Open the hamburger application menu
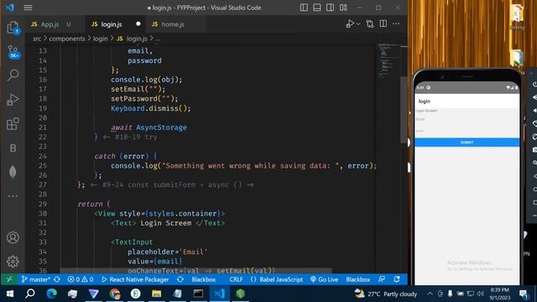The image size is (537, 302). click(x=28, y=8)
